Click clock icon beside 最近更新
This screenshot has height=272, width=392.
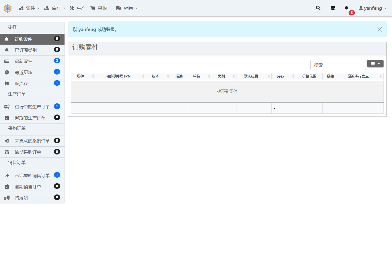click(x=7, y=72)
